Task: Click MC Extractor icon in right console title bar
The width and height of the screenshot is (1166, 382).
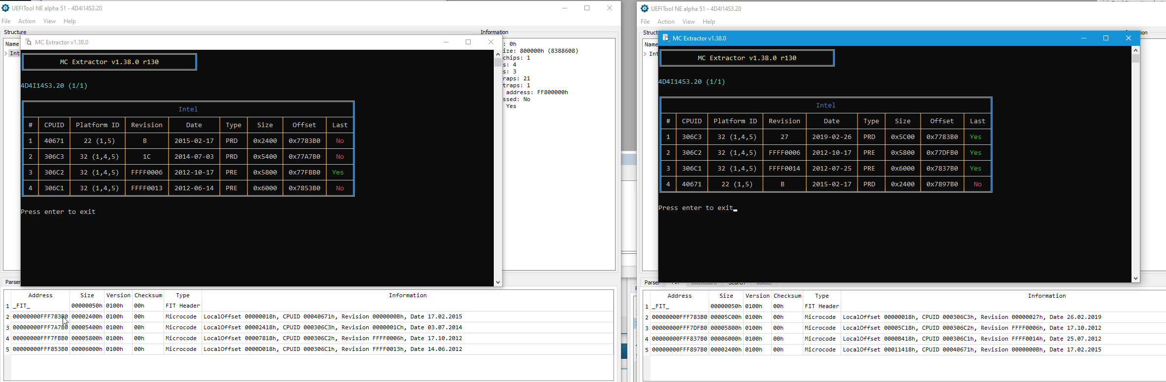Action: click(666, 38)
